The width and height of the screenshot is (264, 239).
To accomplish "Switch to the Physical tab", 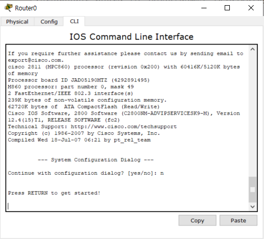I will click(x=17, y=22).
